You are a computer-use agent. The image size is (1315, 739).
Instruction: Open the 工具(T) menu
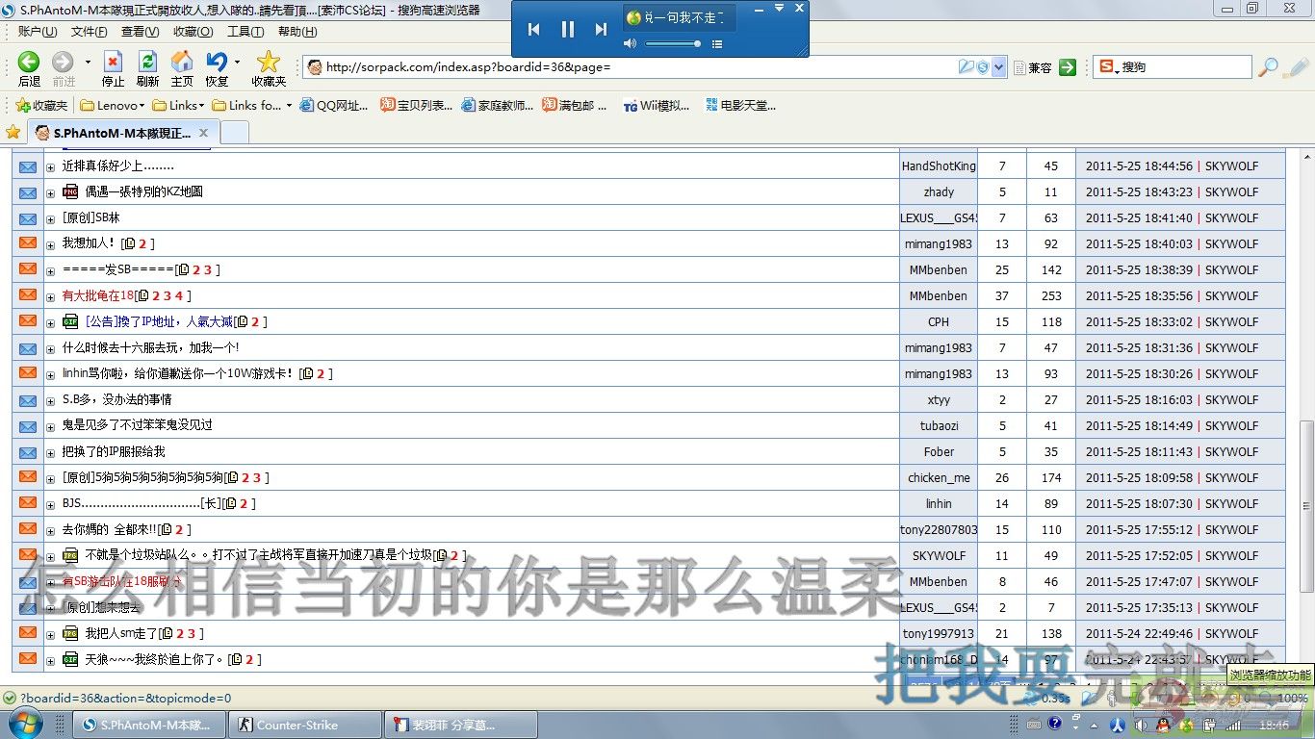(245, 32)
